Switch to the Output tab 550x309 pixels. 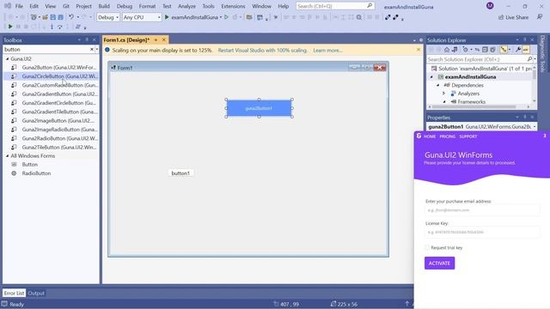click(36, 294)
